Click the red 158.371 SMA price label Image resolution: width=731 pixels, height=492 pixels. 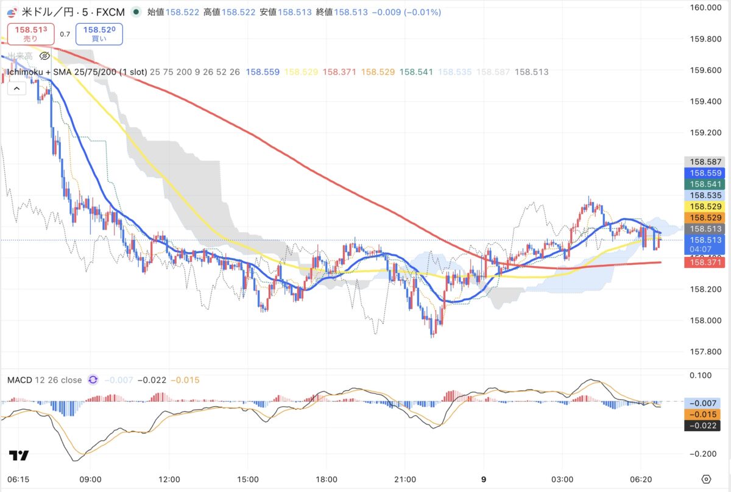tap(705, 262)
